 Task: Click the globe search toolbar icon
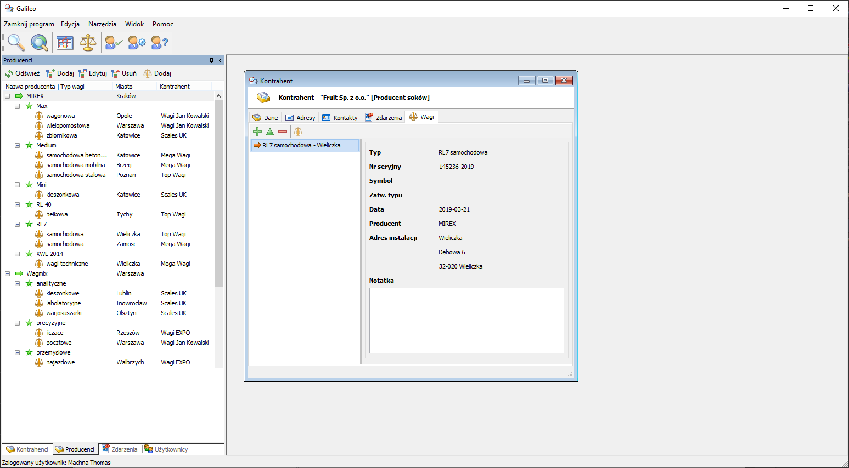39,42
